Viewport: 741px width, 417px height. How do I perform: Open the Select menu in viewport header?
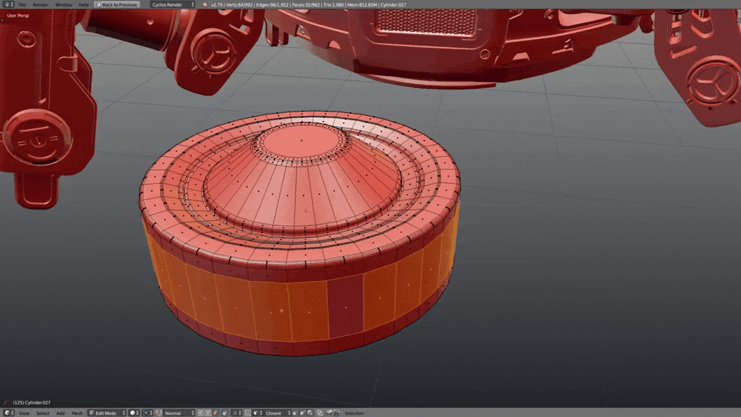[x=43, y=413]
